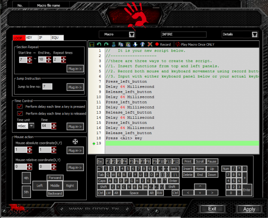The image size is (268, 218).
Task: Click the Undo arrow icon
Action: (99, 44)
